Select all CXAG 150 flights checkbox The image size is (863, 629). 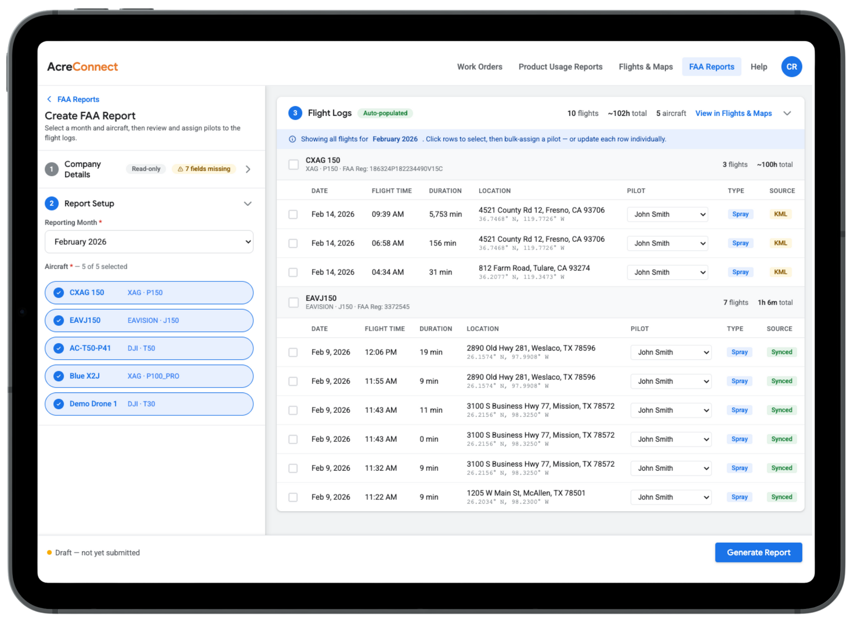294,165
